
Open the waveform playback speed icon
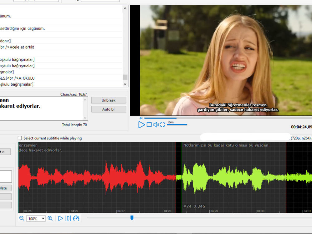point(76,218)
